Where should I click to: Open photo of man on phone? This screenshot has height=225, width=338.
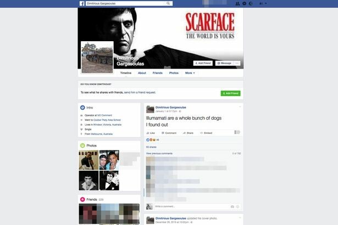tap(88, 160)
